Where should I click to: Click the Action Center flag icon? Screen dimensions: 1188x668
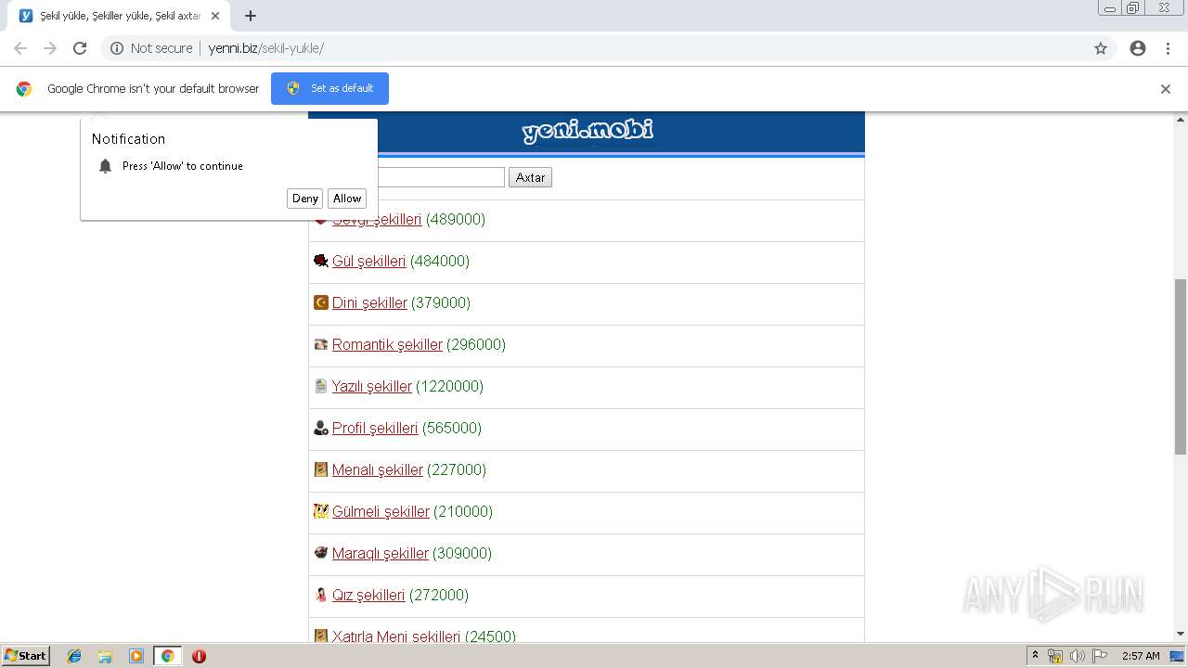1100,656
